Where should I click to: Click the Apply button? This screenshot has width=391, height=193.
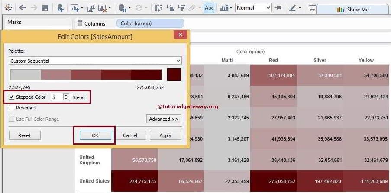coord(165,135)
